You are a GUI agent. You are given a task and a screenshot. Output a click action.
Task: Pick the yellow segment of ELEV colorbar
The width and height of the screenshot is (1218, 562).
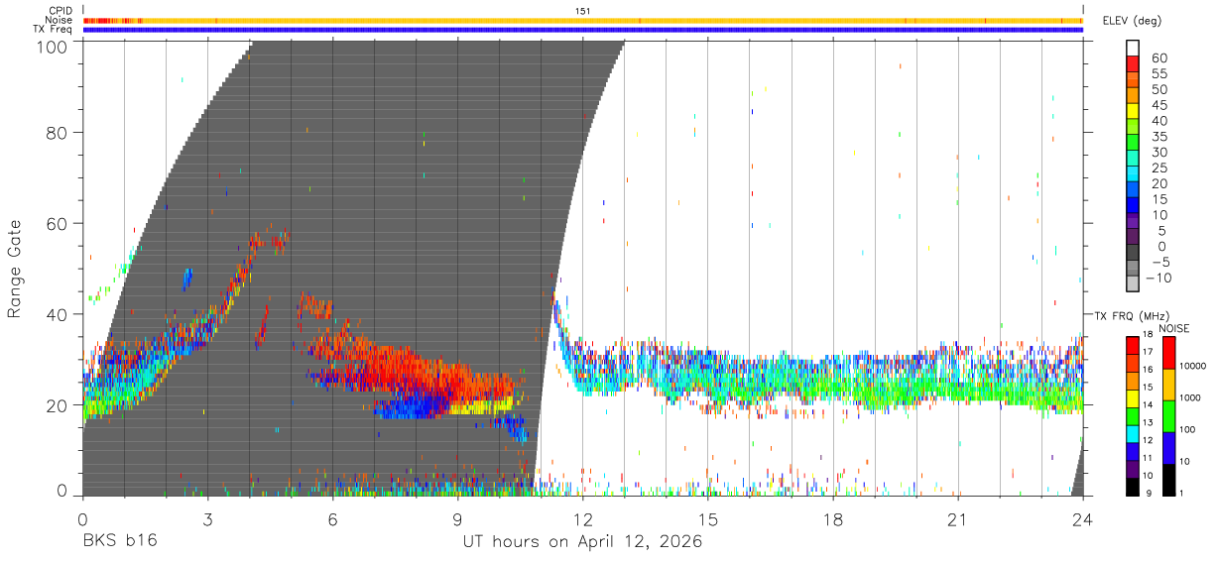click(x=1133, y=111)
